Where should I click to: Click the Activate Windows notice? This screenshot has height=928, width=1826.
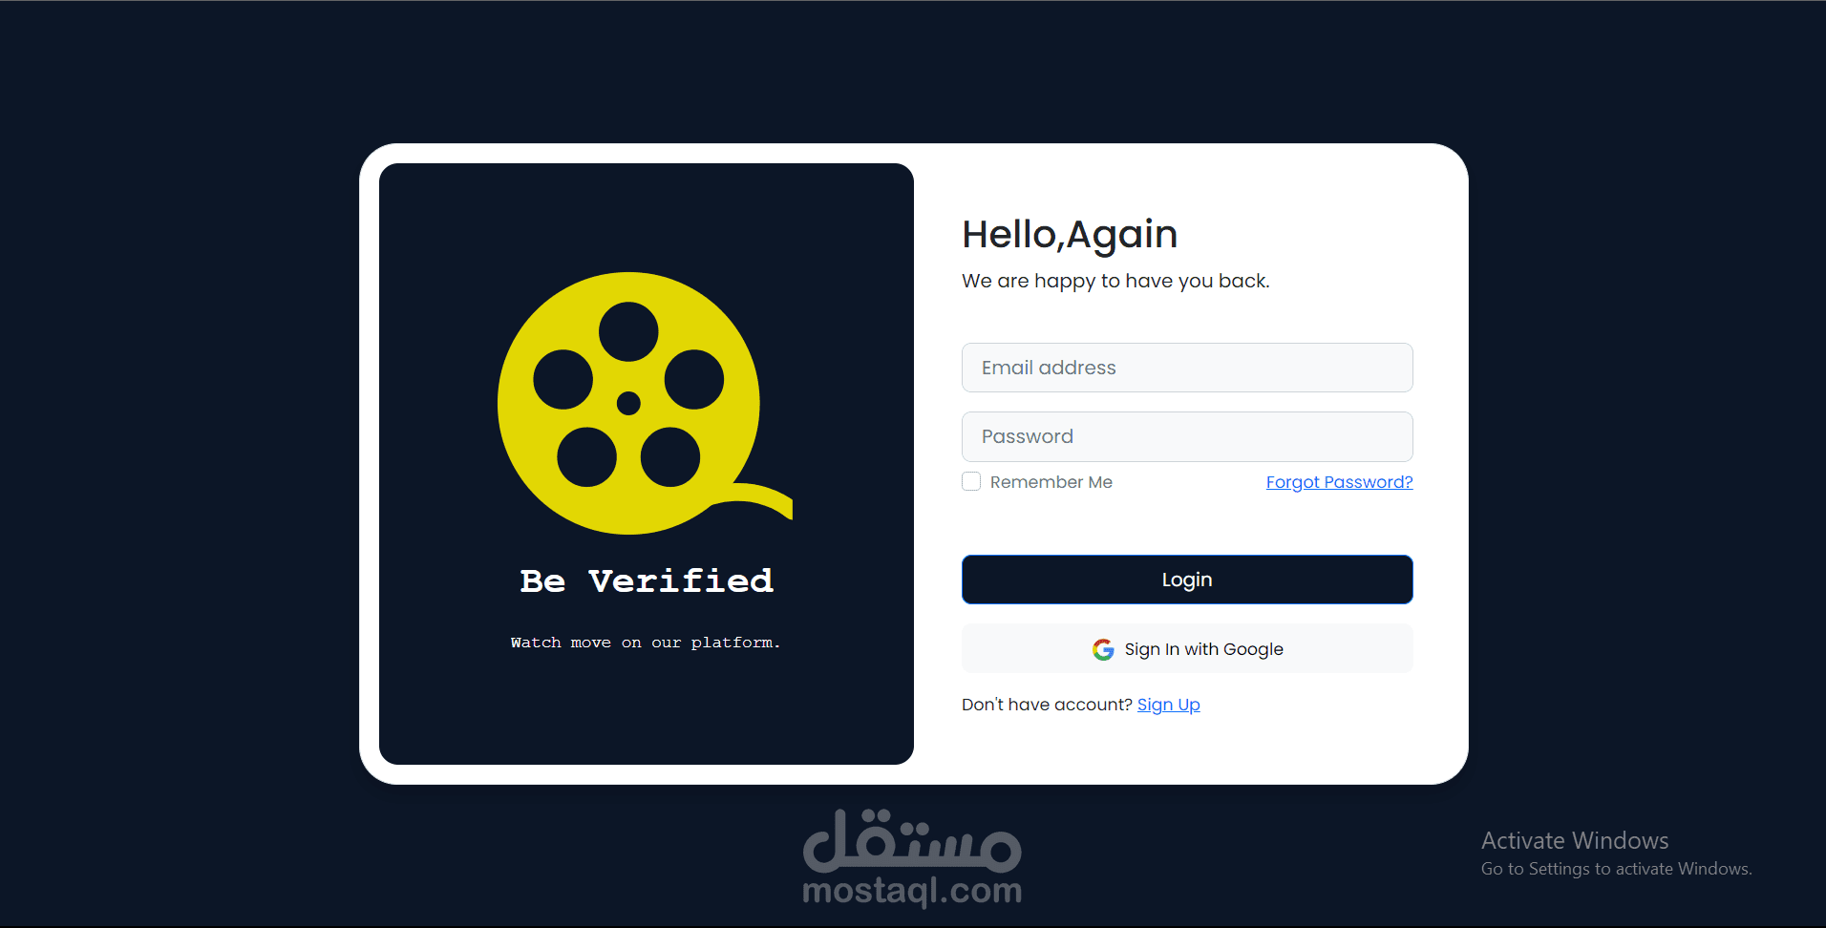(x=1616, y=854)
